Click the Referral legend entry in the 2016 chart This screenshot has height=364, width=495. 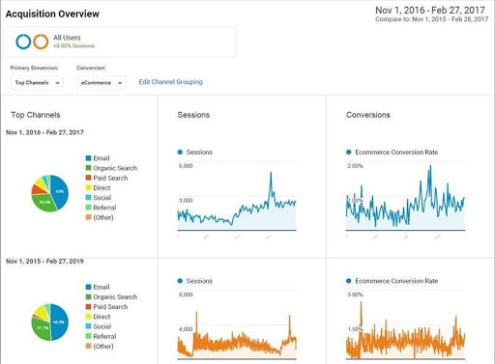tap(101, 208)
